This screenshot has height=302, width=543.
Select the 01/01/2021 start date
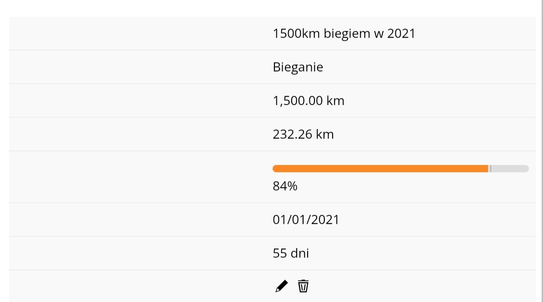pos(306,220)
